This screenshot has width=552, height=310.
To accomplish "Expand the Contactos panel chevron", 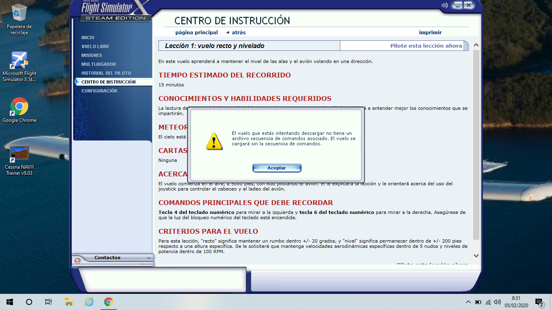I will tap(149, 258).
